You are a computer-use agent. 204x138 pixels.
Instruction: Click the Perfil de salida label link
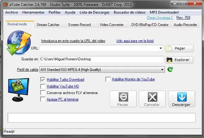(28, 70)
